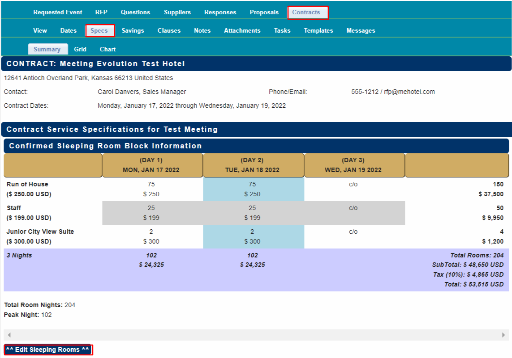Viewport: 512px width, 358px height.
Task: Click the left arrow of horizontal scrollbar
Action: [9, 335]
